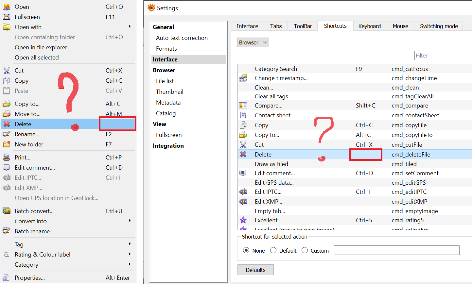Click the Cut scissors icon in shortcuts list
Screen dimensions: 472x284
pyautogui.click(x=243, y=144)
